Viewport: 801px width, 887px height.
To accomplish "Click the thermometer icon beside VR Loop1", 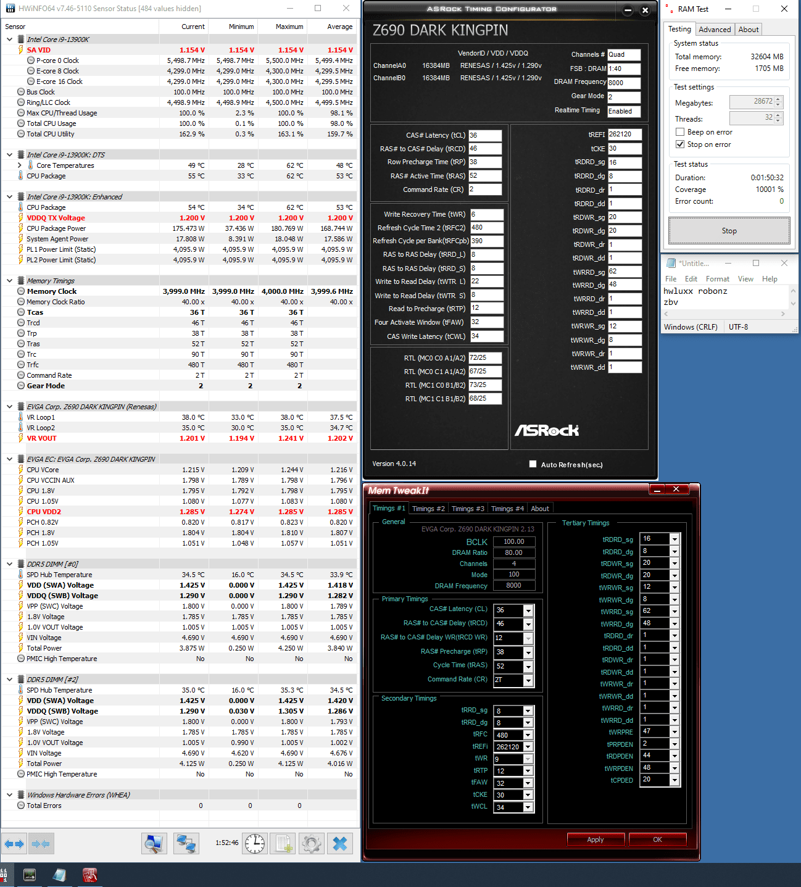I will (x=20, y=417).
